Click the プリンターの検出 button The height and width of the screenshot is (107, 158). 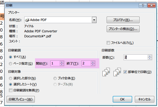point(123,29)
